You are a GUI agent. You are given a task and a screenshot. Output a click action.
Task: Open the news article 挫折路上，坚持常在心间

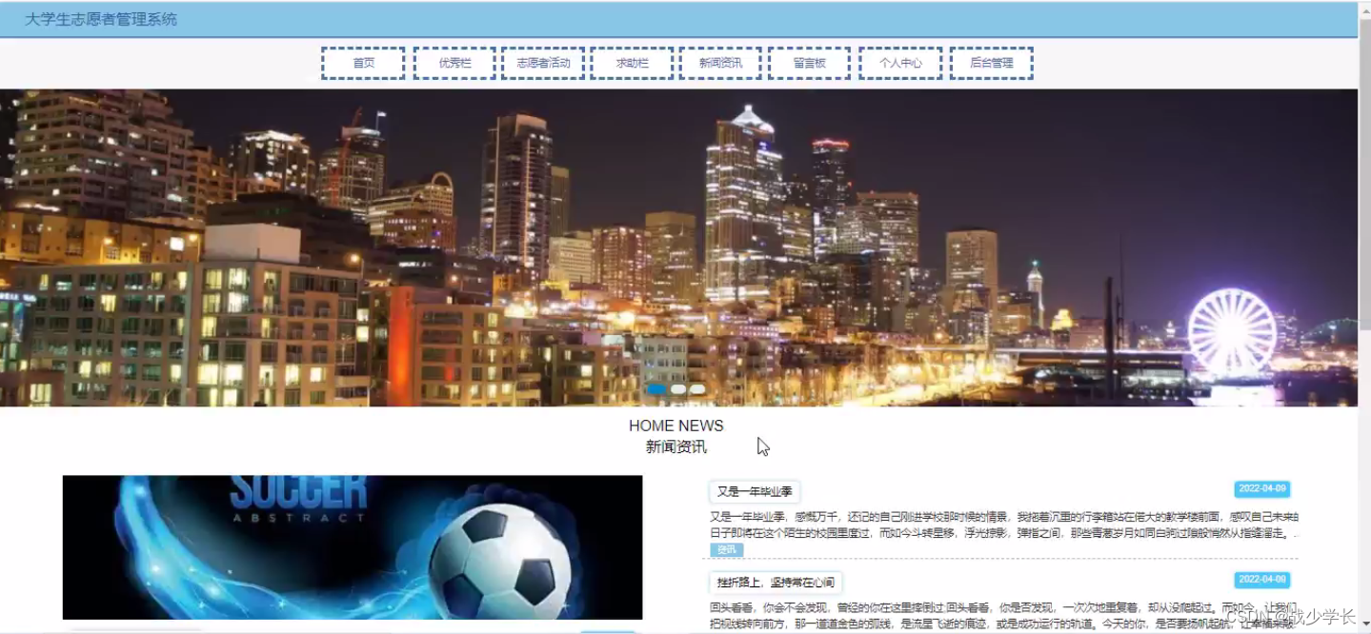click(x=774, y=582)
